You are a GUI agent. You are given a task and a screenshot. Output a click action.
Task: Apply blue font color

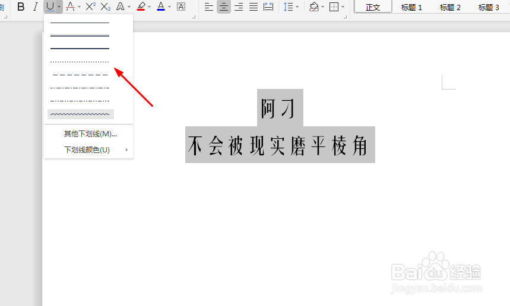click(161, 7)
